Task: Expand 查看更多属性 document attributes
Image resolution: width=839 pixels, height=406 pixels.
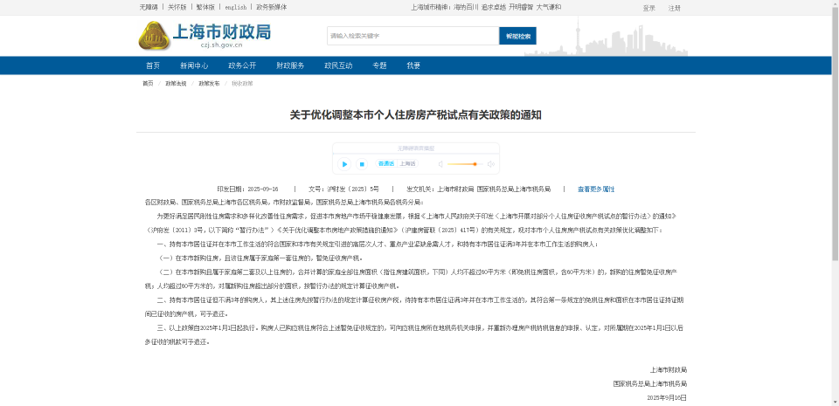Action: [596, 189]
